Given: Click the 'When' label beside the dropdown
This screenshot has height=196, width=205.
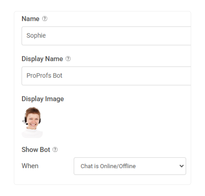Looking at the screenshot, I should (30, 166).
